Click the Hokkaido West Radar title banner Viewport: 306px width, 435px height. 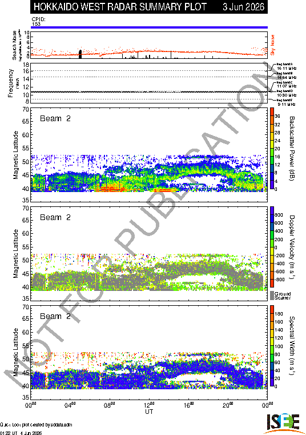149,7
